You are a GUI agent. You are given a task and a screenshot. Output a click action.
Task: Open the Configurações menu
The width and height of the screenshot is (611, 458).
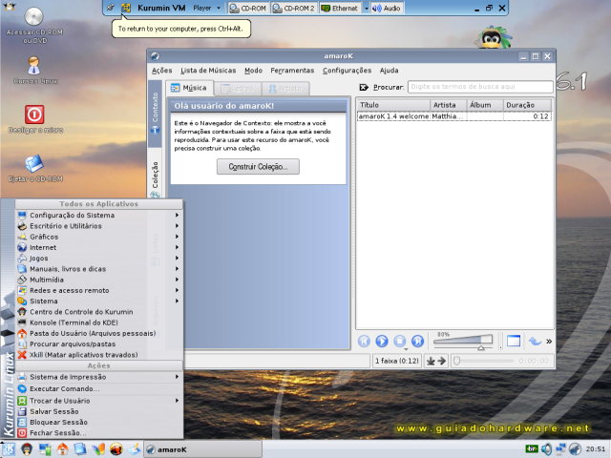pyautogui.click(x=347, y=71)
